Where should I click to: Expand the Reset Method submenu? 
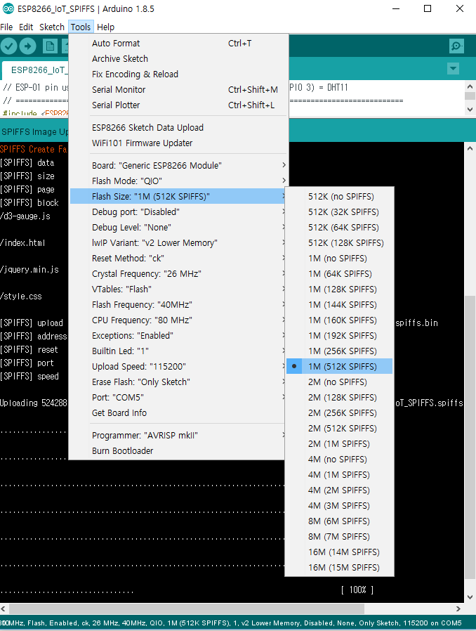coord(178,259)
